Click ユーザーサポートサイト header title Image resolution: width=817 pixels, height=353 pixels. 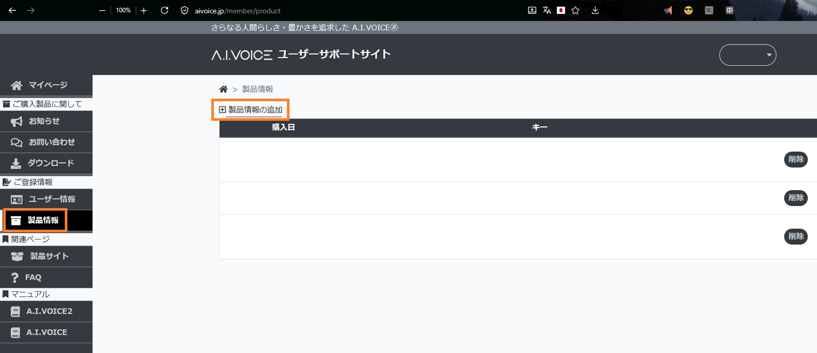[334, 54]
